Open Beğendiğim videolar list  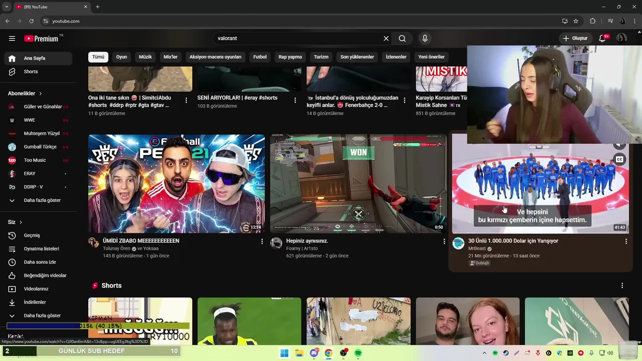(x=38, y=275)
